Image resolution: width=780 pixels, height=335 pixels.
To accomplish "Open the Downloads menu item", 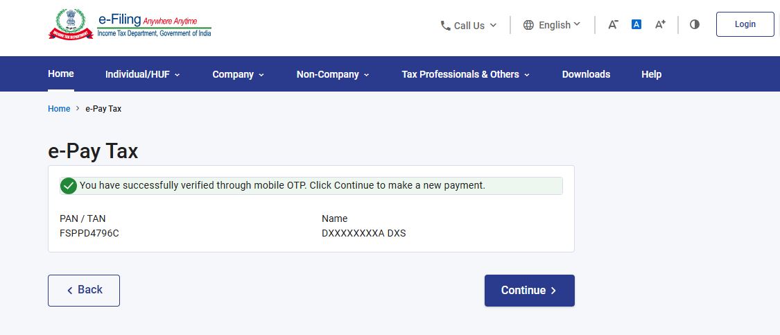I will click(x=586, y=74).
